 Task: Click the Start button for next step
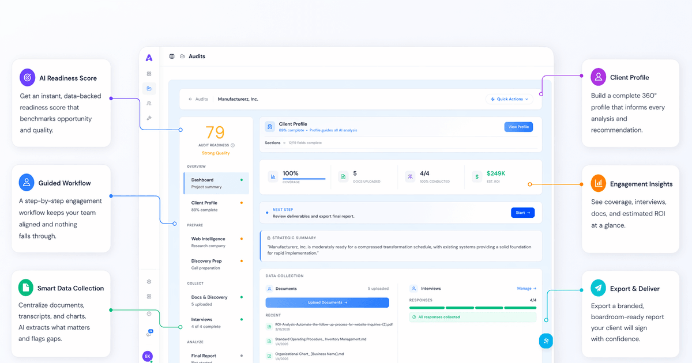(x=523, y=213)
